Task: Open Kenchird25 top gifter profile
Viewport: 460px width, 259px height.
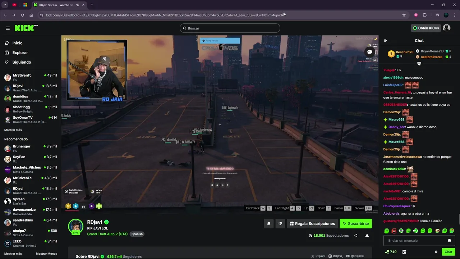Action: pyautogui.click(x=404, y=52)
